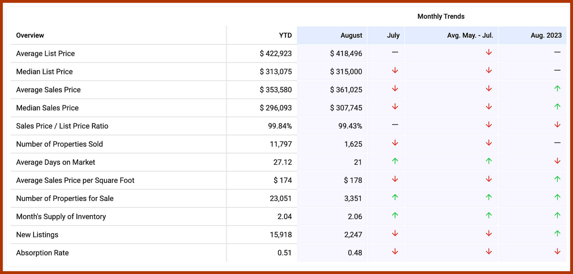
Task: Click the dash icon for Average List Price in July
Action: click(395, 52)
